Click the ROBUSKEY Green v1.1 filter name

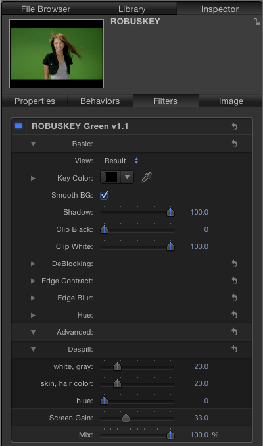pos(80,126)
